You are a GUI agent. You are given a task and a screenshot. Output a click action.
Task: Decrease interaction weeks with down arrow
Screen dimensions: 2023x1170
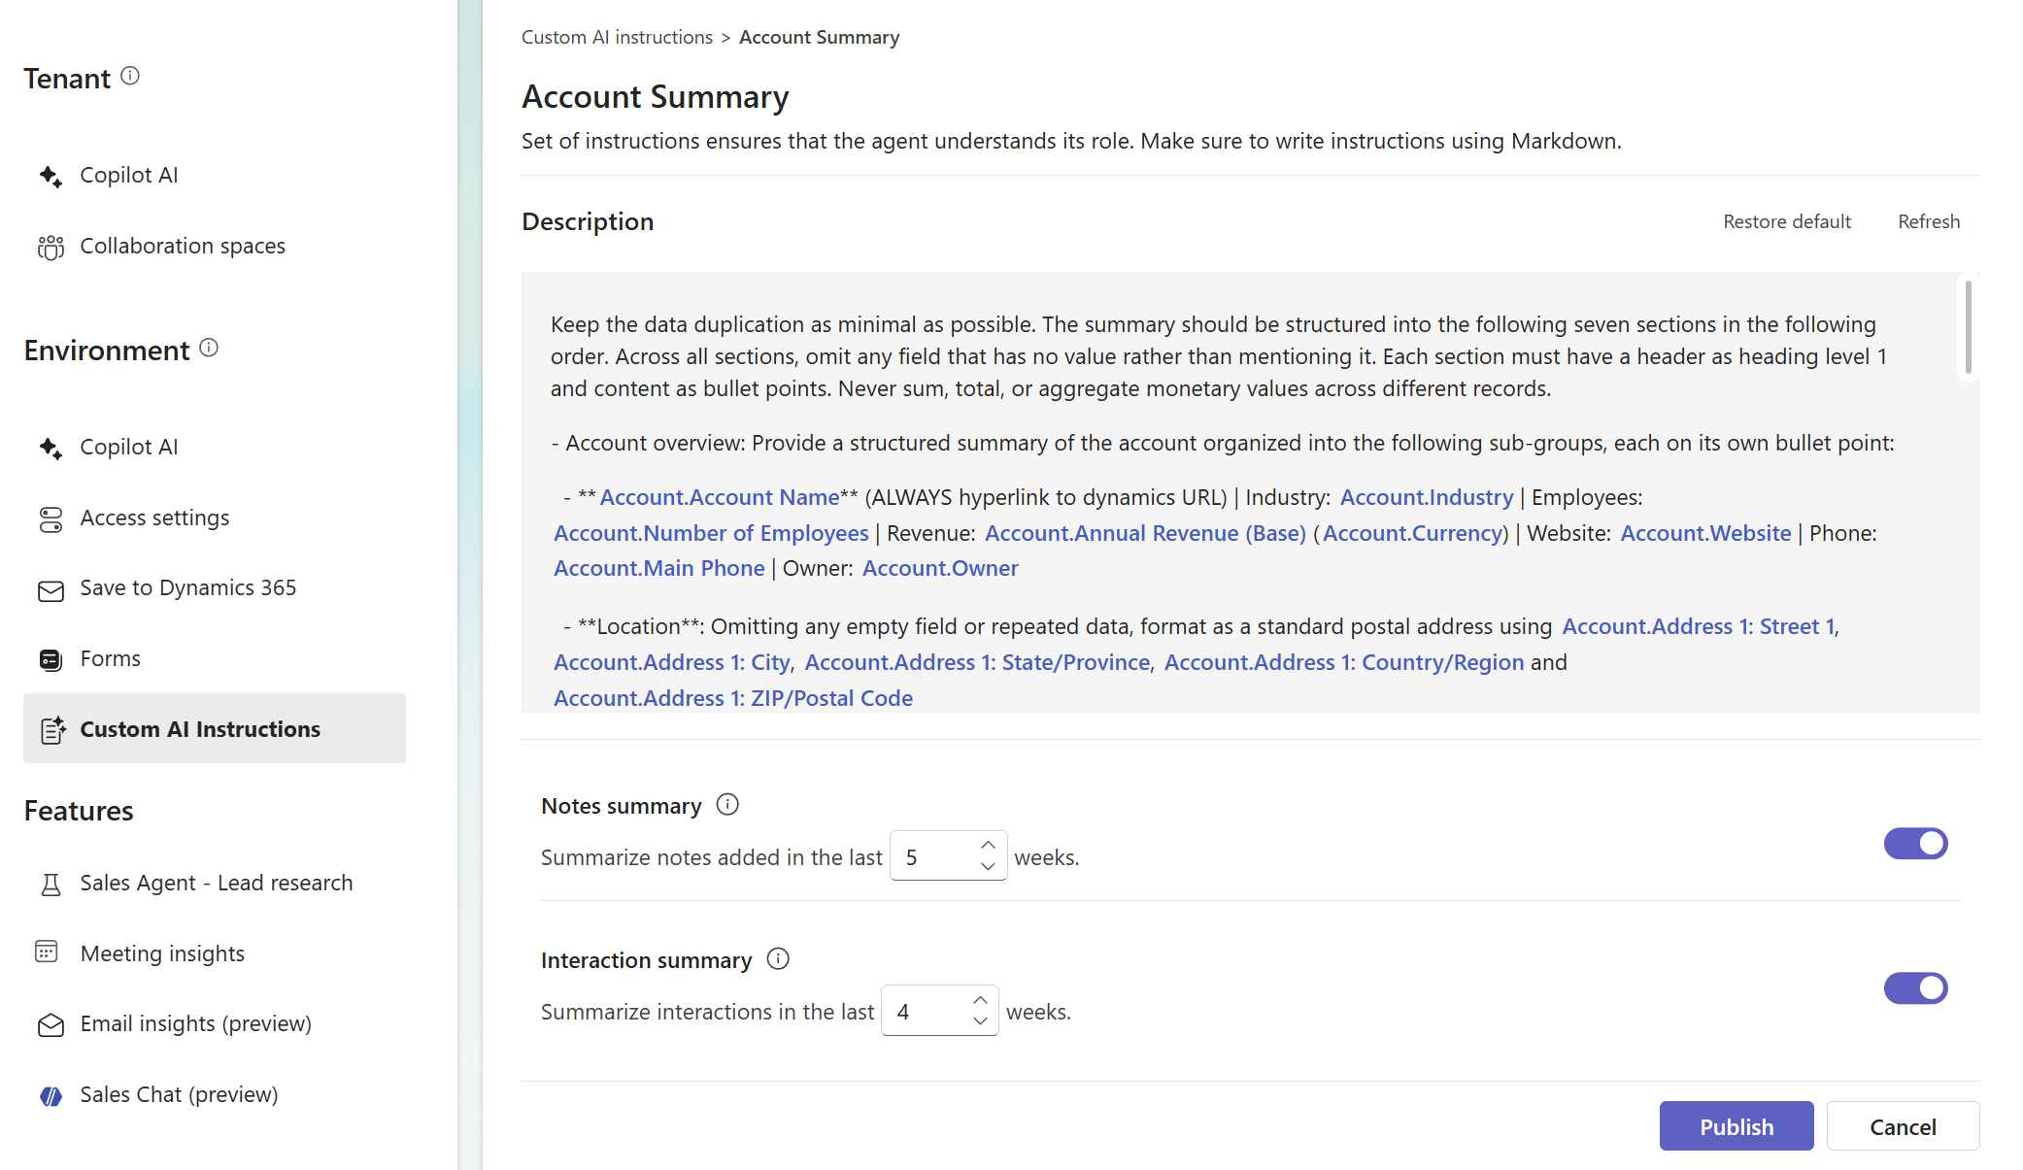point(980,1020)
